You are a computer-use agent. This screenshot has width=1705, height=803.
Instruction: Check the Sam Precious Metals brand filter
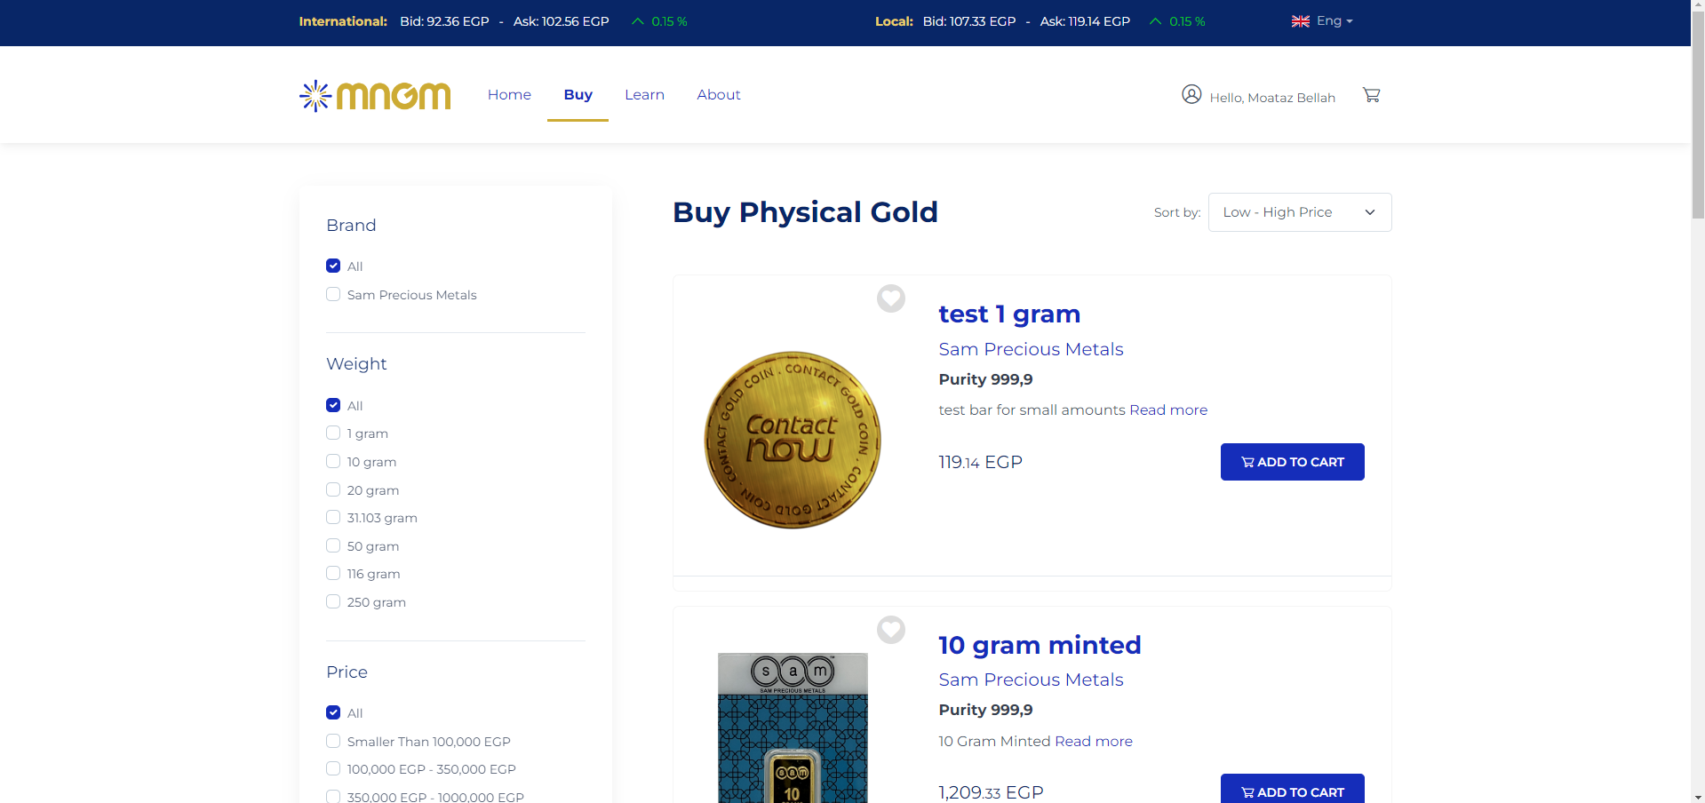[333, 294]
